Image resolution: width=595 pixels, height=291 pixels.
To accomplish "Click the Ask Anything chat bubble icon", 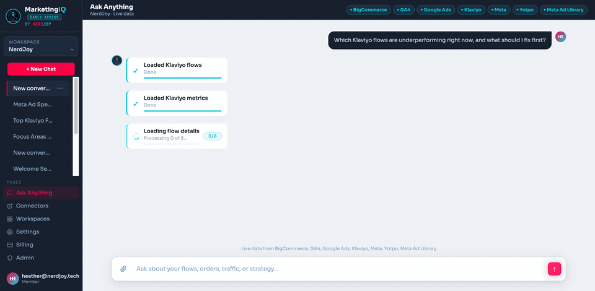I will [x=10, y=193].
